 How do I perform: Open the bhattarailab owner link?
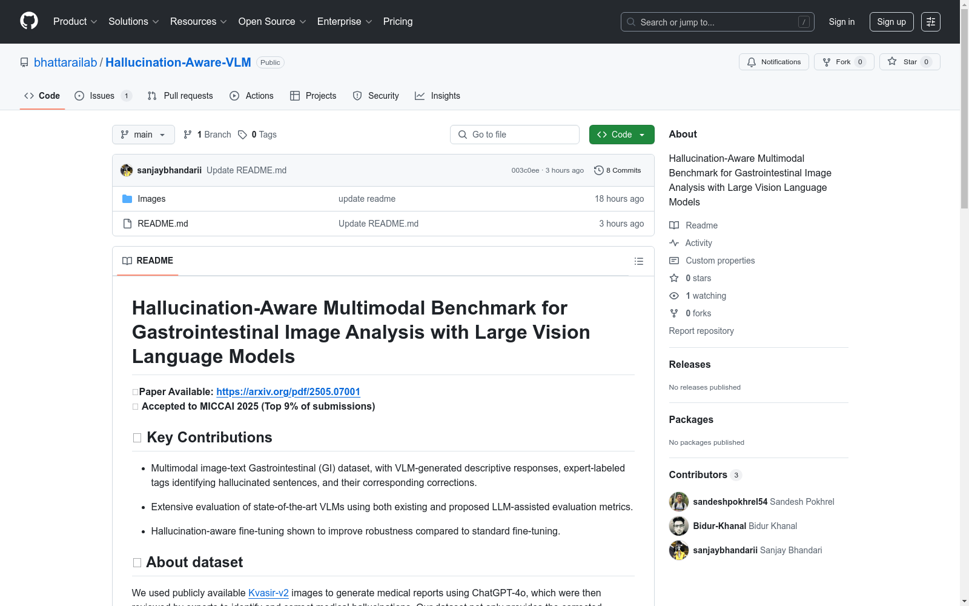(65, 62)
